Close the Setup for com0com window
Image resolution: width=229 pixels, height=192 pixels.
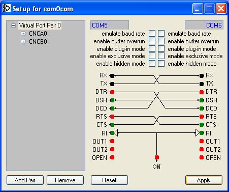[221, 8]
